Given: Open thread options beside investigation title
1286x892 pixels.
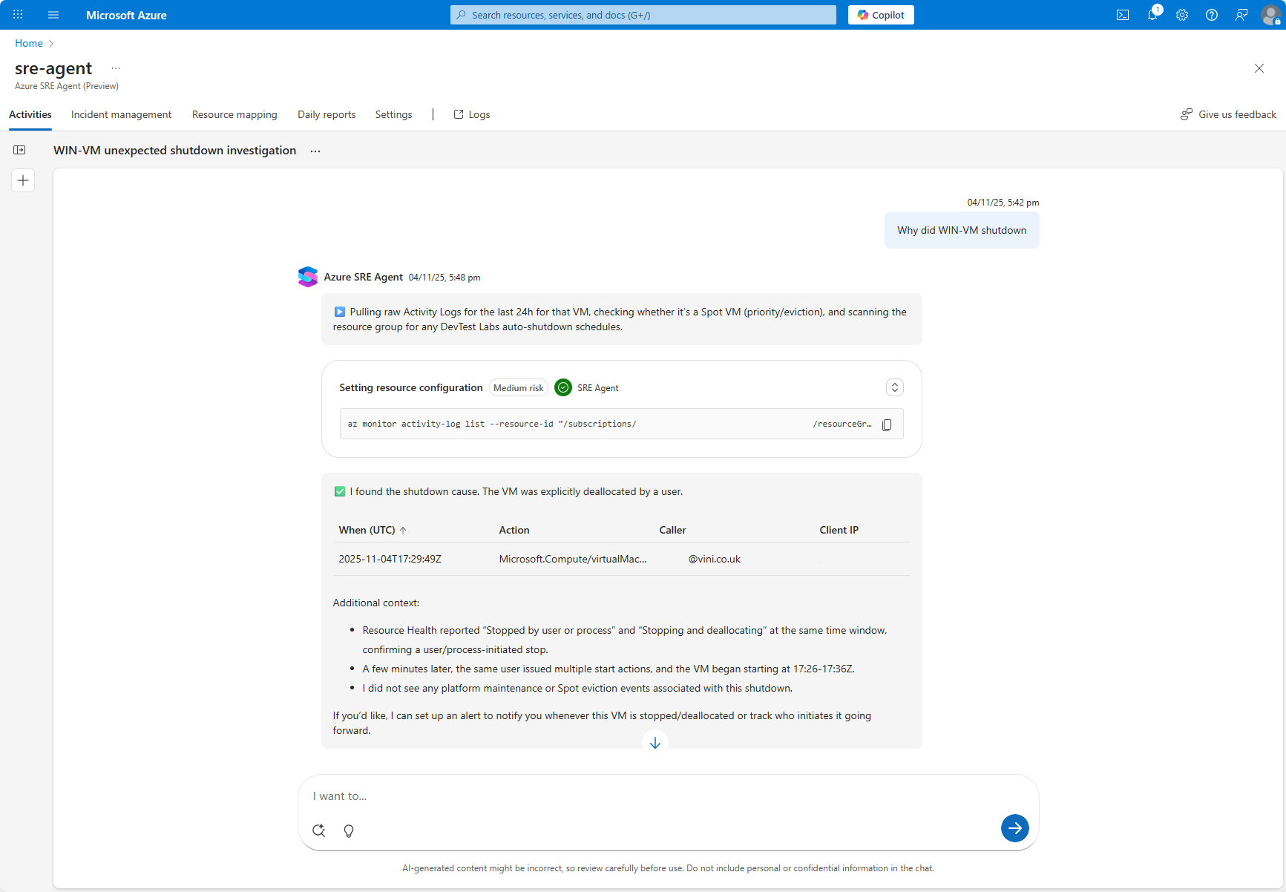Looking at the screenshot, I should (315, 151).
